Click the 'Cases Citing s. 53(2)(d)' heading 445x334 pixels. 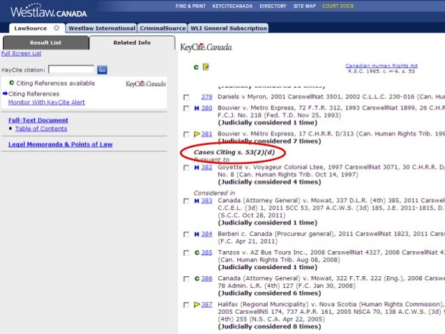[x=234, y=152]
